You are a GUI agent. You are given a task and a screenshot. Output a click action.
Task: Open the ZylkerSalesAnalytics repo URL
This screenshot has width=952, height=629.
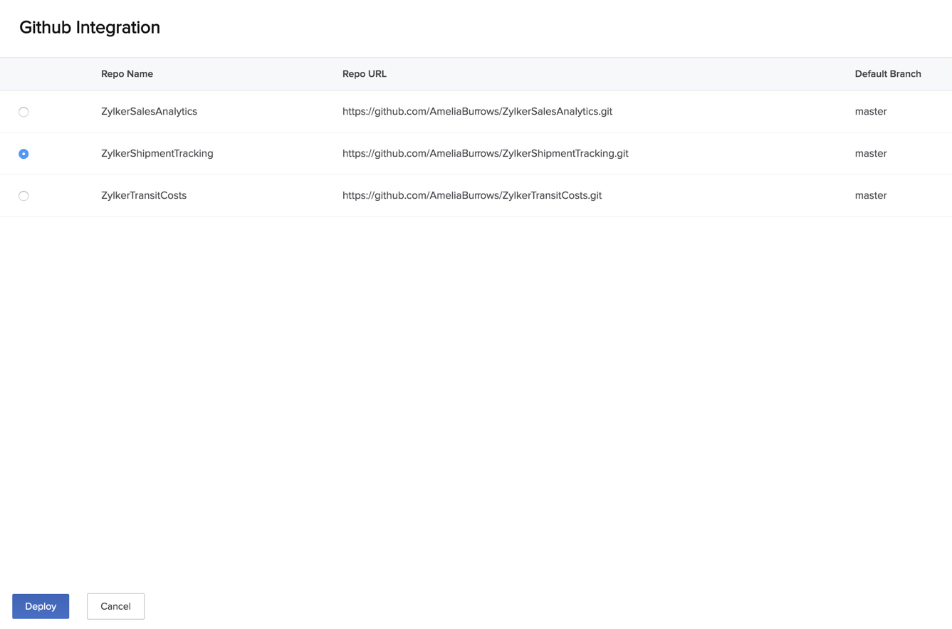tap(477, 112)
